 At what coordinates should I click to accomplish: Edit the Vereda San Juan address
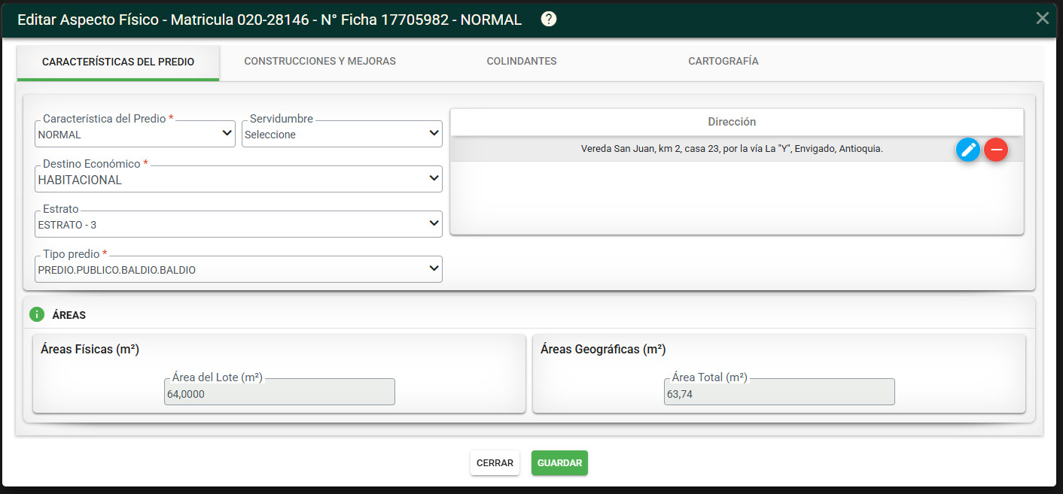pyautogui.click(x=968, y=150)
